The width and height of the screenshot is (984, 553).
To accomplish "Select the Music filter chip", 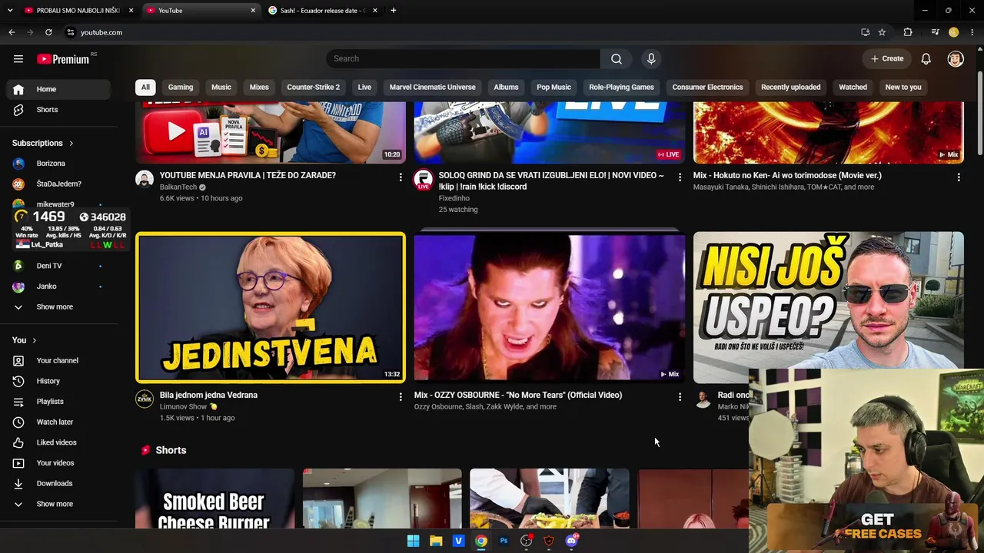I will [221, 87].
